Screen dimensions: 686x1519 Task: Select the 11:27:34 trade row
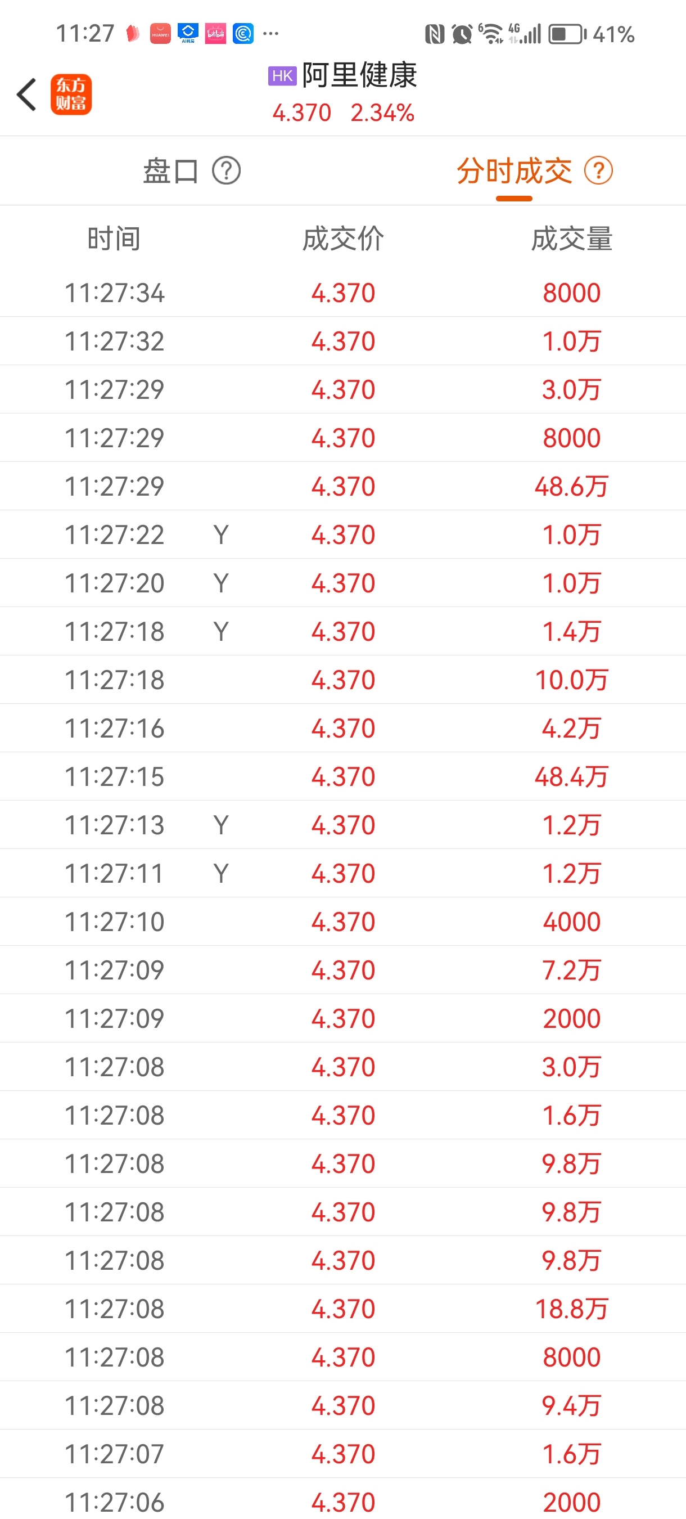tap(343, 293)
